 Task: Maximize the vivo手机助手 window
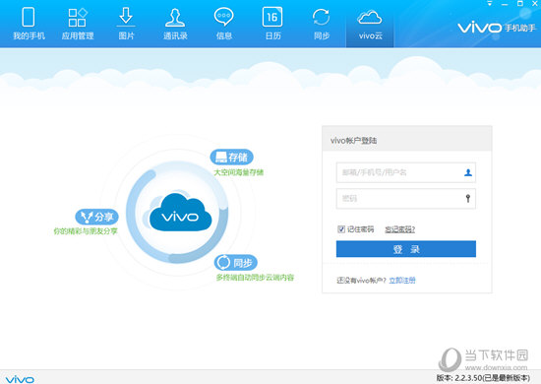pyautogui.click(x=520, y=4)
